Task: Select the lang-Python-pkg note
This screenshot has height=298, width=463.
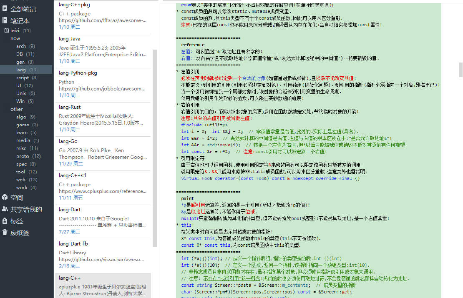Action: (103, 85)
